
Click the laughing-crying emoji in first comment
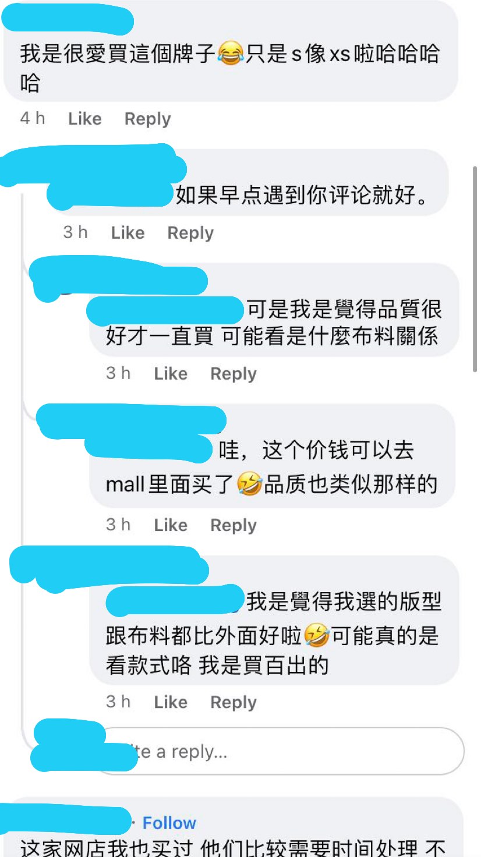tap(230, 54)
